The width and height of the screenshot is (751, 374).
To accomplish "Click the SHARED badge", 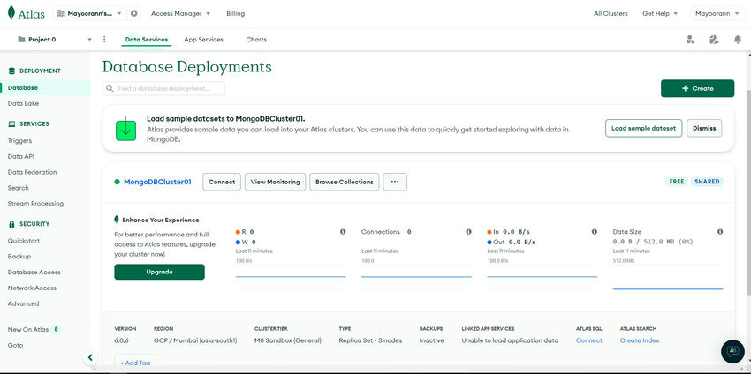I will pos(707,182).
